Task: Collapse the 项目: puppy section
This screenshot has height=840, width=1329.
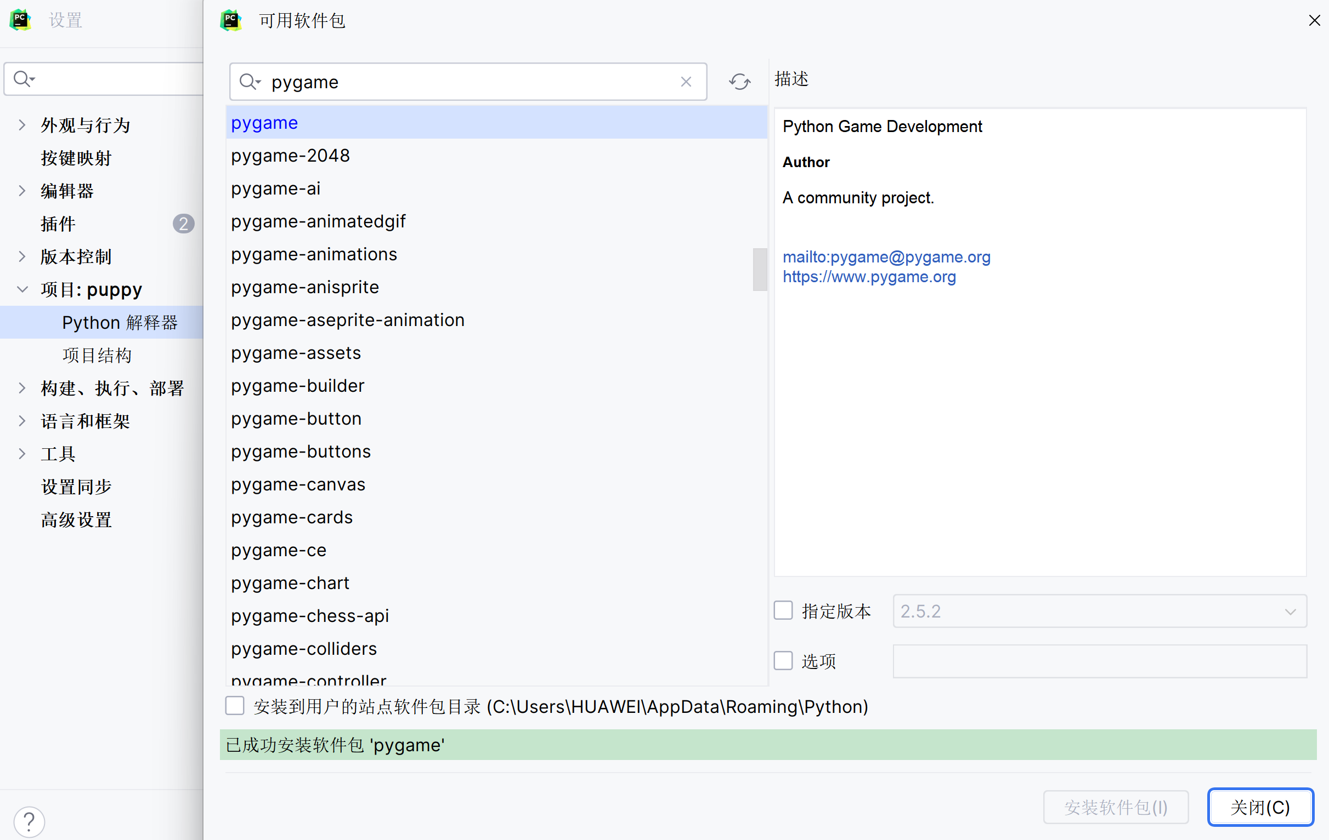Action: coord(22,289)
